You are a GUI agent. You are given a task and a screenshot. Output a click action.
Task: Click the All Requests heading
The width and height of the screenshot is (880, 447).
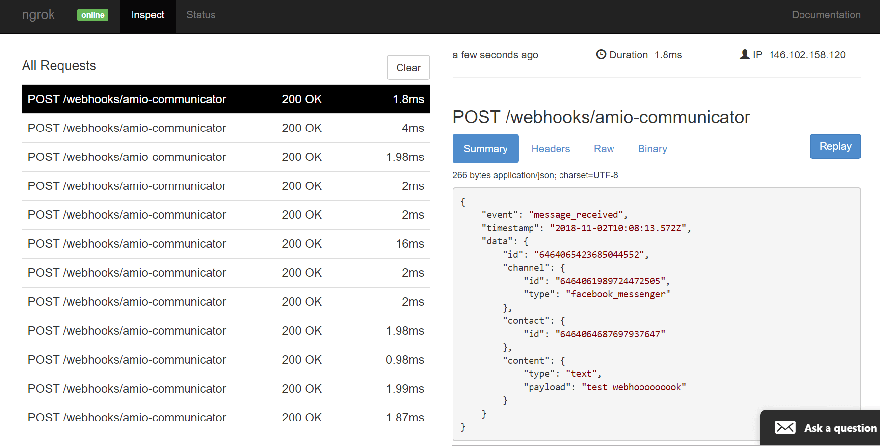[59, 66]
